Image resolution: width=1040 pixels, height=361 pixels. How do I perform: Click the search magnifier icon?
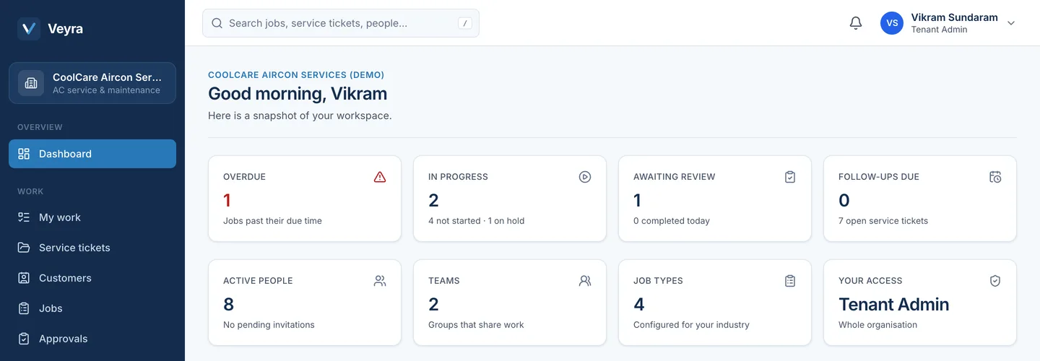pos(217,23)
